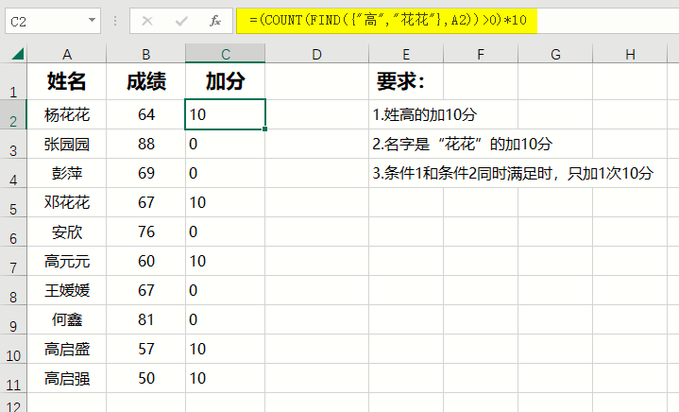Viewport: 679px width, 412px height.
Task: Select the cell containing 邓花花
Action: coord(67,202)
